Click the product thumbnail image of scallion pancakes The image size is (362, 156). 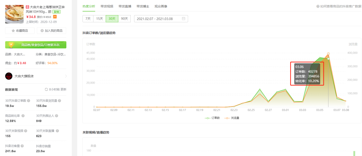pyautogui.click(x=14, y=14)
